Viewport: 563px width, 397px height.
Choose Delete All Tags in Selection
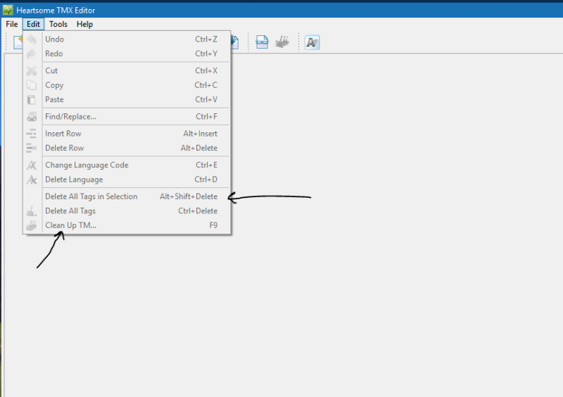pyautogui.click(x=127, y=196)
